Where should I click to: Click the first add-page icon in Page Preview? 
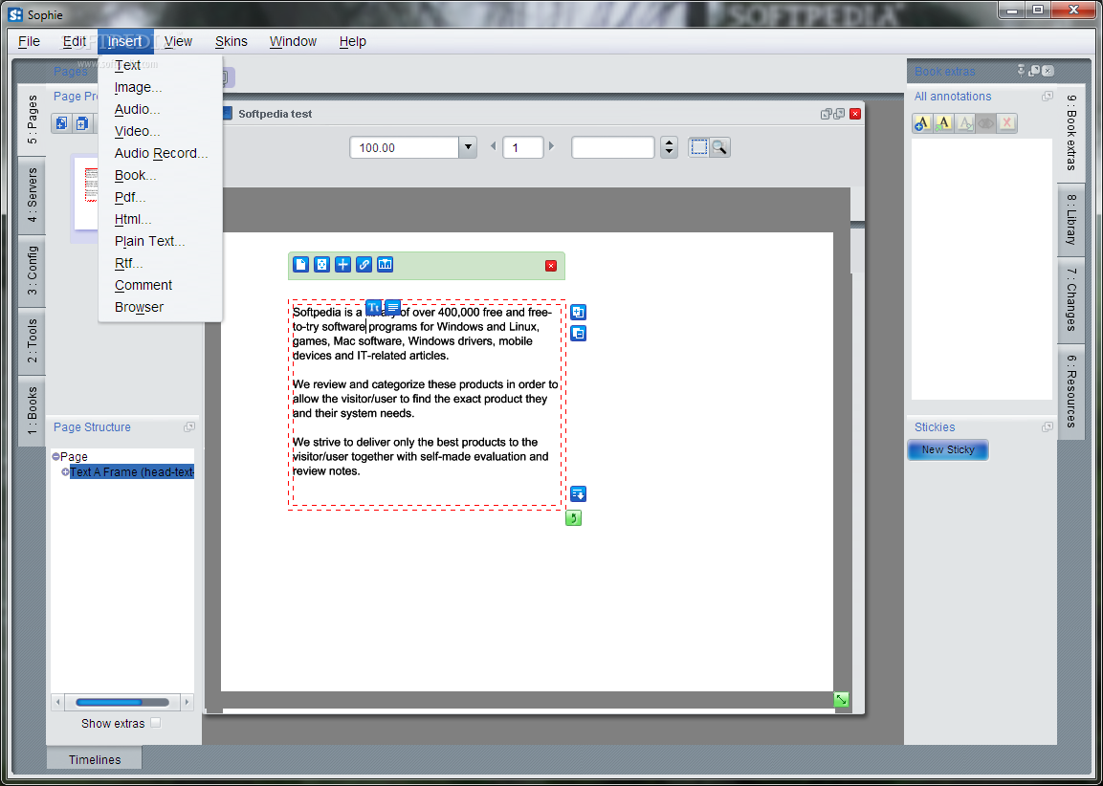pos(62,123)
